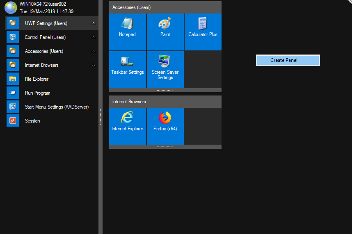Select Create Panel context menu item
The image size is (352, 234).
pos(288,60)
